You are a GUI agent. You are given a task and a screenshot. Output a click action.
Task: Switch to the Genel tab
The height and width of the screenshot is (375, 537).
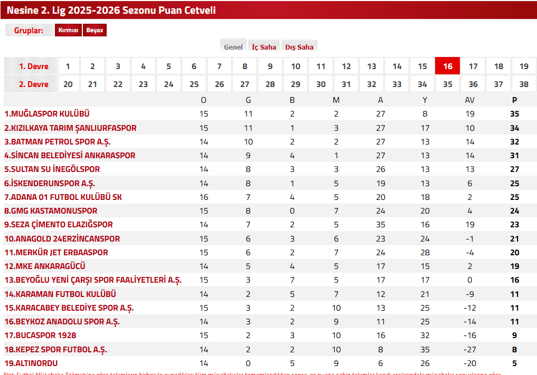pyautogui.click(x=233, y=47)
